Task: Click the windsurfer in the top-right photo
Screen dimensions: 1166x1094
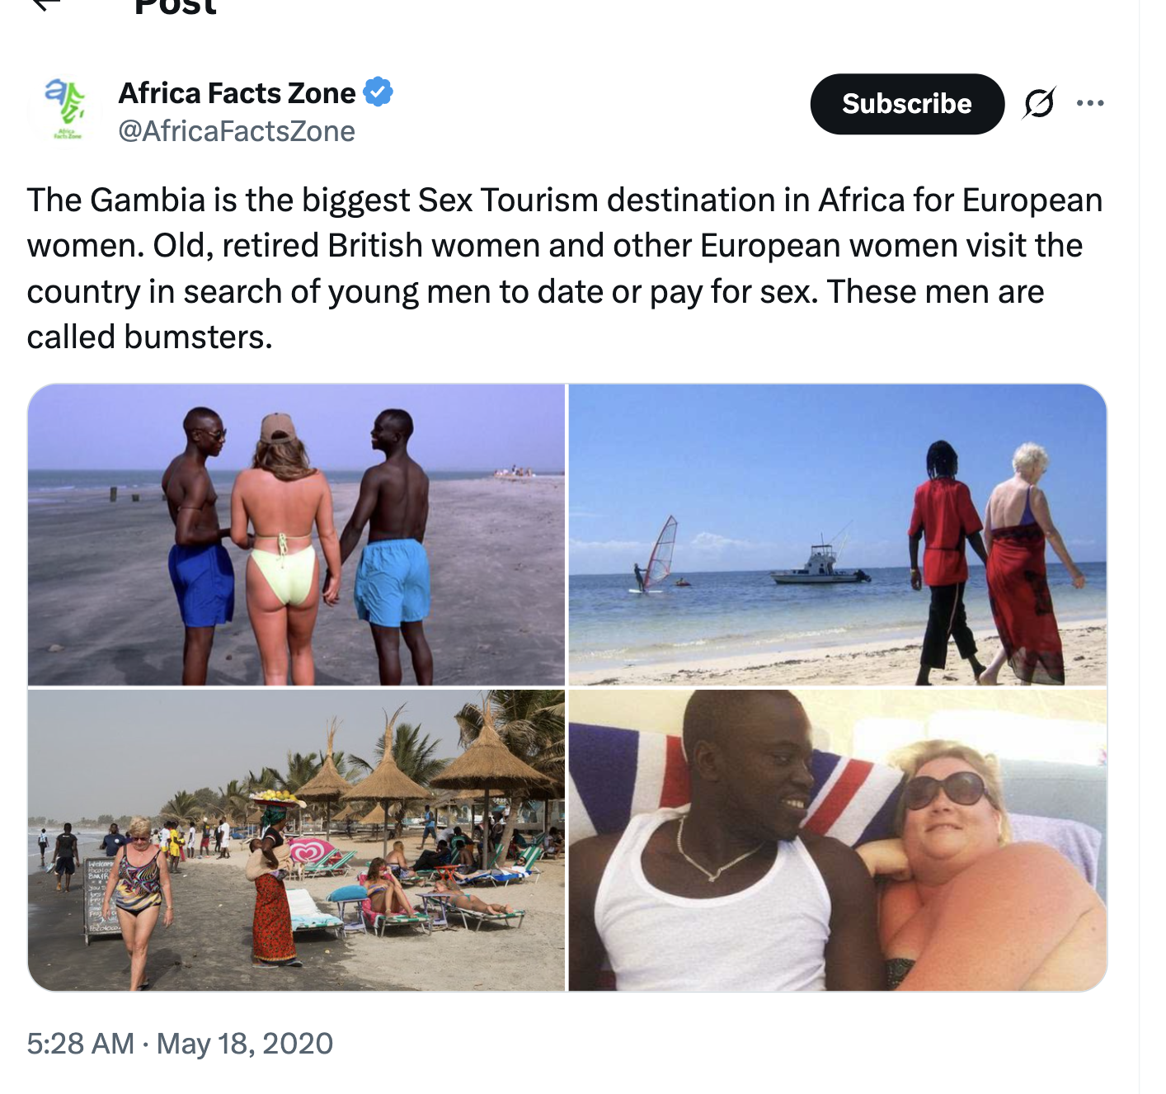Action: pyautogui.click(x=657, y=556)
